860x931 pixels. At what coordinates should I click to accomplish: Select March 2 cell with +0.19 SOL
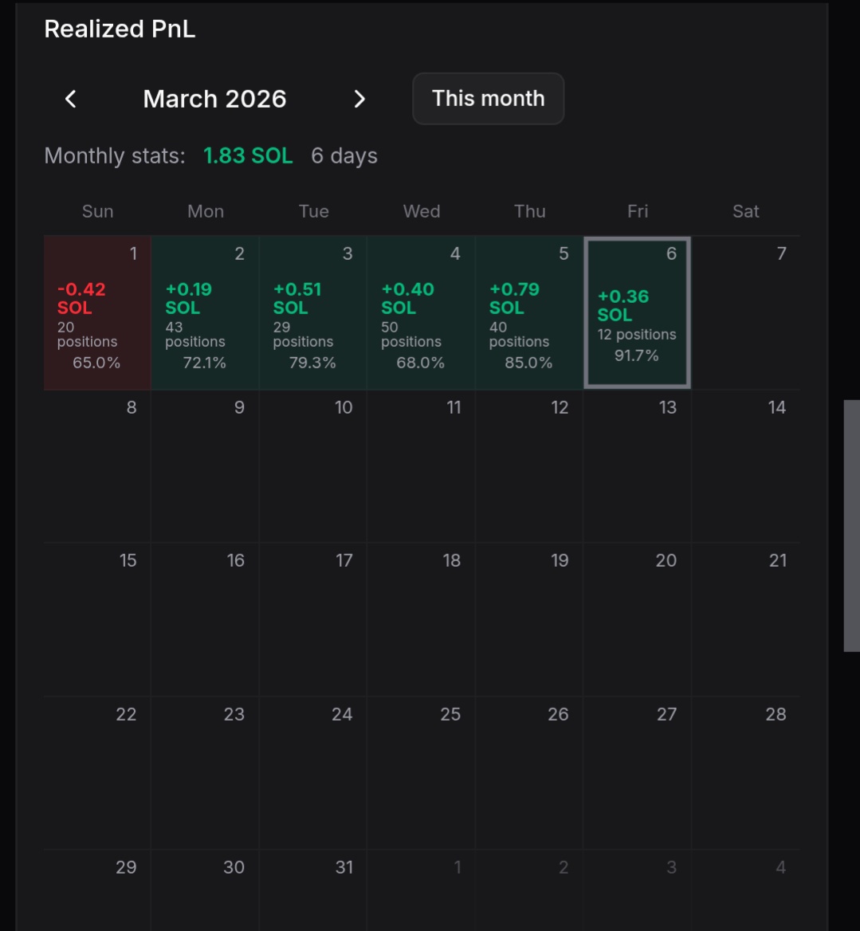(206, 312)
